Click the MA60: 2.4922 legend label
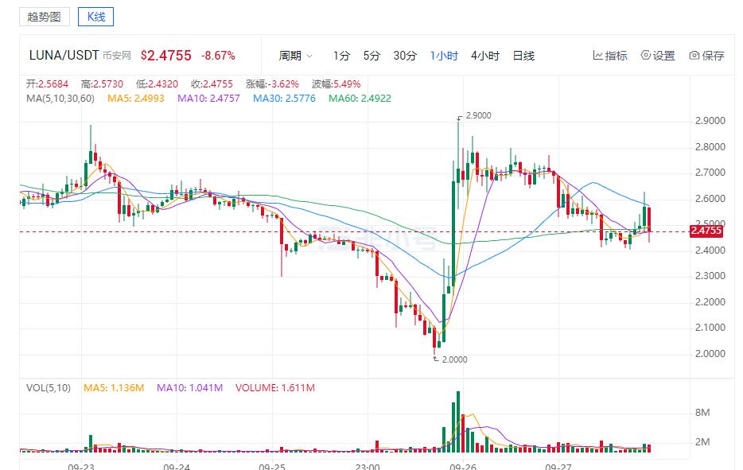Screen dimensions: 743x470 coord(360,99)
